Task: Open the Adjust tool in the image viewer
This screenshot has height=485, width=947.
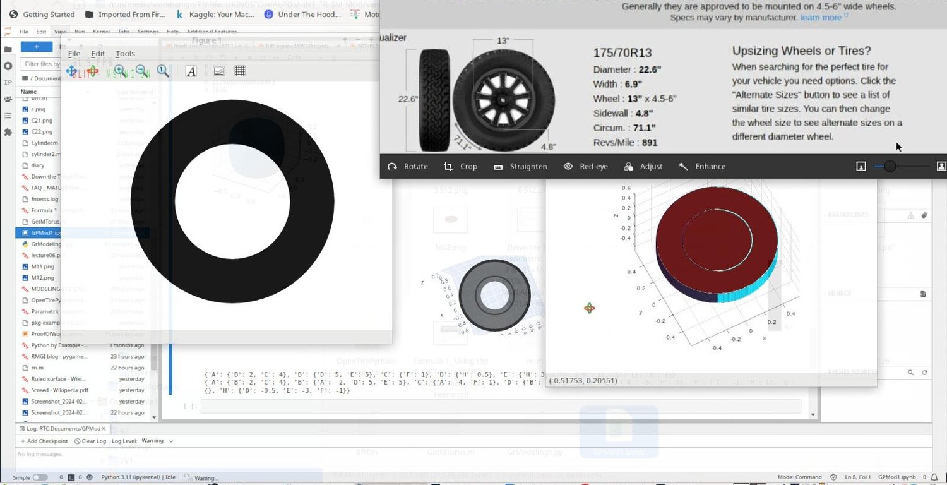Action: (x=643, y=166)
